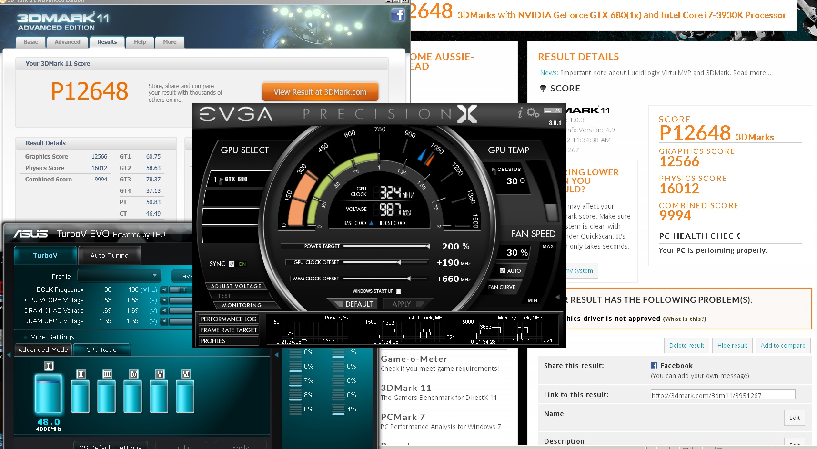Open EVGA Precision settings gear icon
817x449 pixels.
533,113
